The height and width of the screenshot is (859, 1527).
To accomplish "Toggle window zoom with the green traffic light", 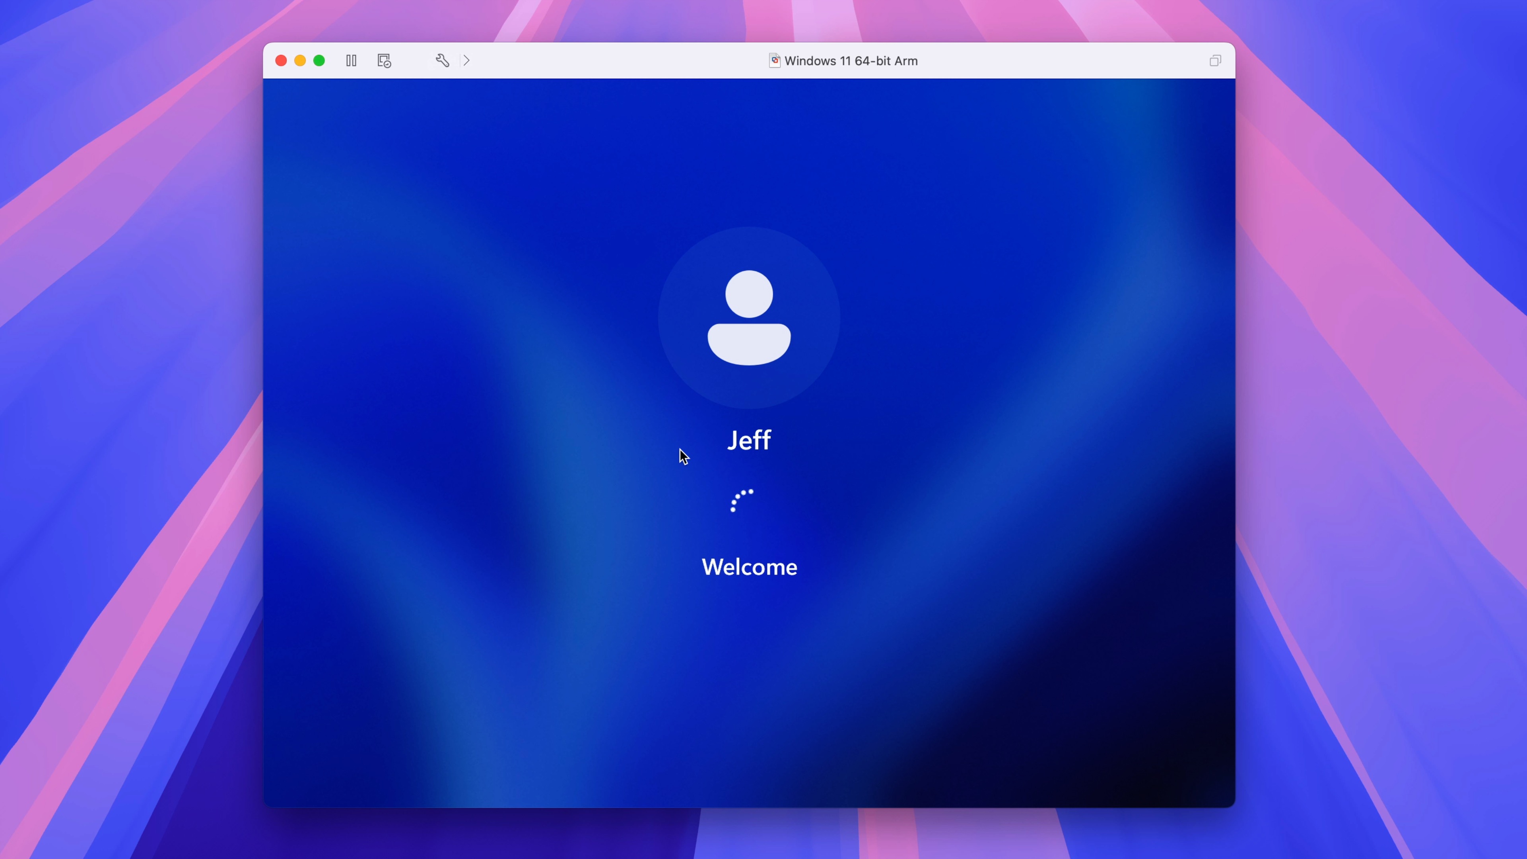I will [319, 60].
